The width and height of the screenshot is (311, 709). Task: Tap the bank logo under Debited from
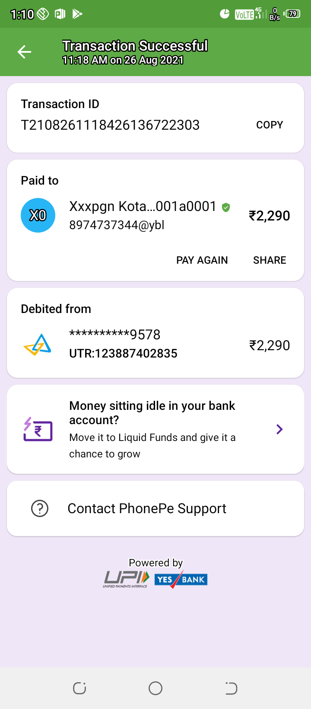[x=38, y=345]
